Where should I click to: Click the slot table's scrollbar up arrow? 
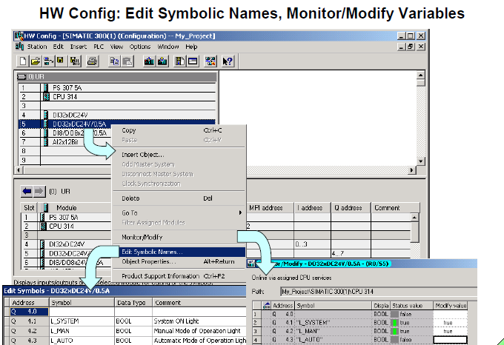point(414,217)
